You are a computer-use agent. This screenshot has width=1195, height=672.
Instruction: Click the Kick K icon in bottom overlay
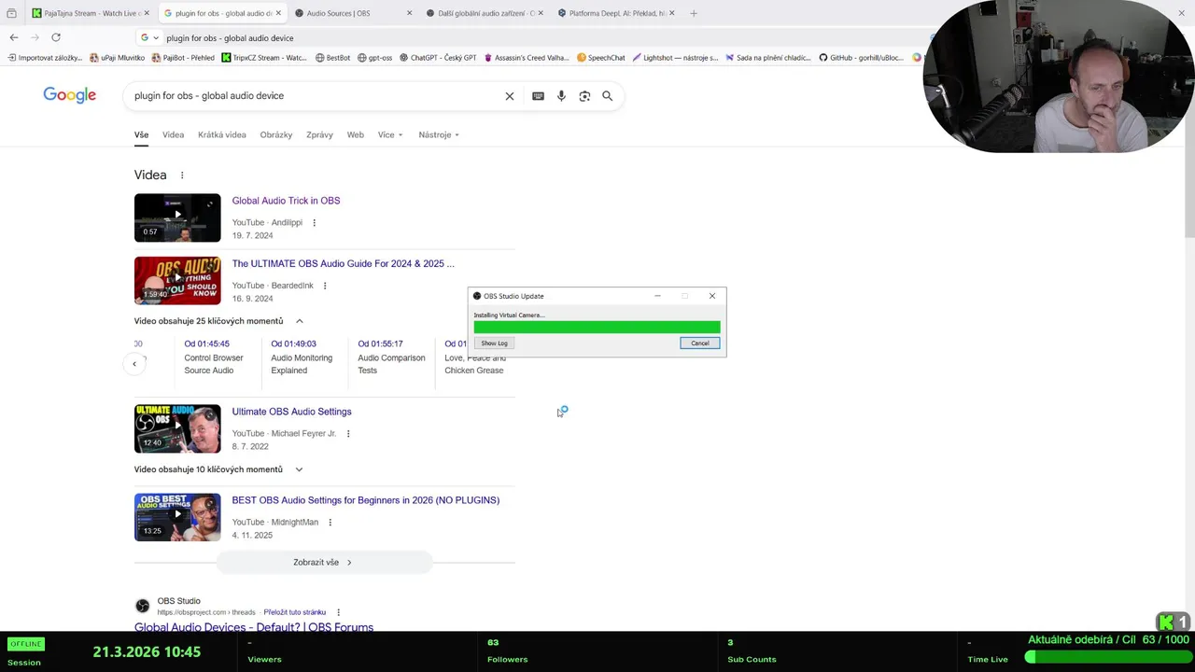pyautogui.click(x=1166, y=623)
